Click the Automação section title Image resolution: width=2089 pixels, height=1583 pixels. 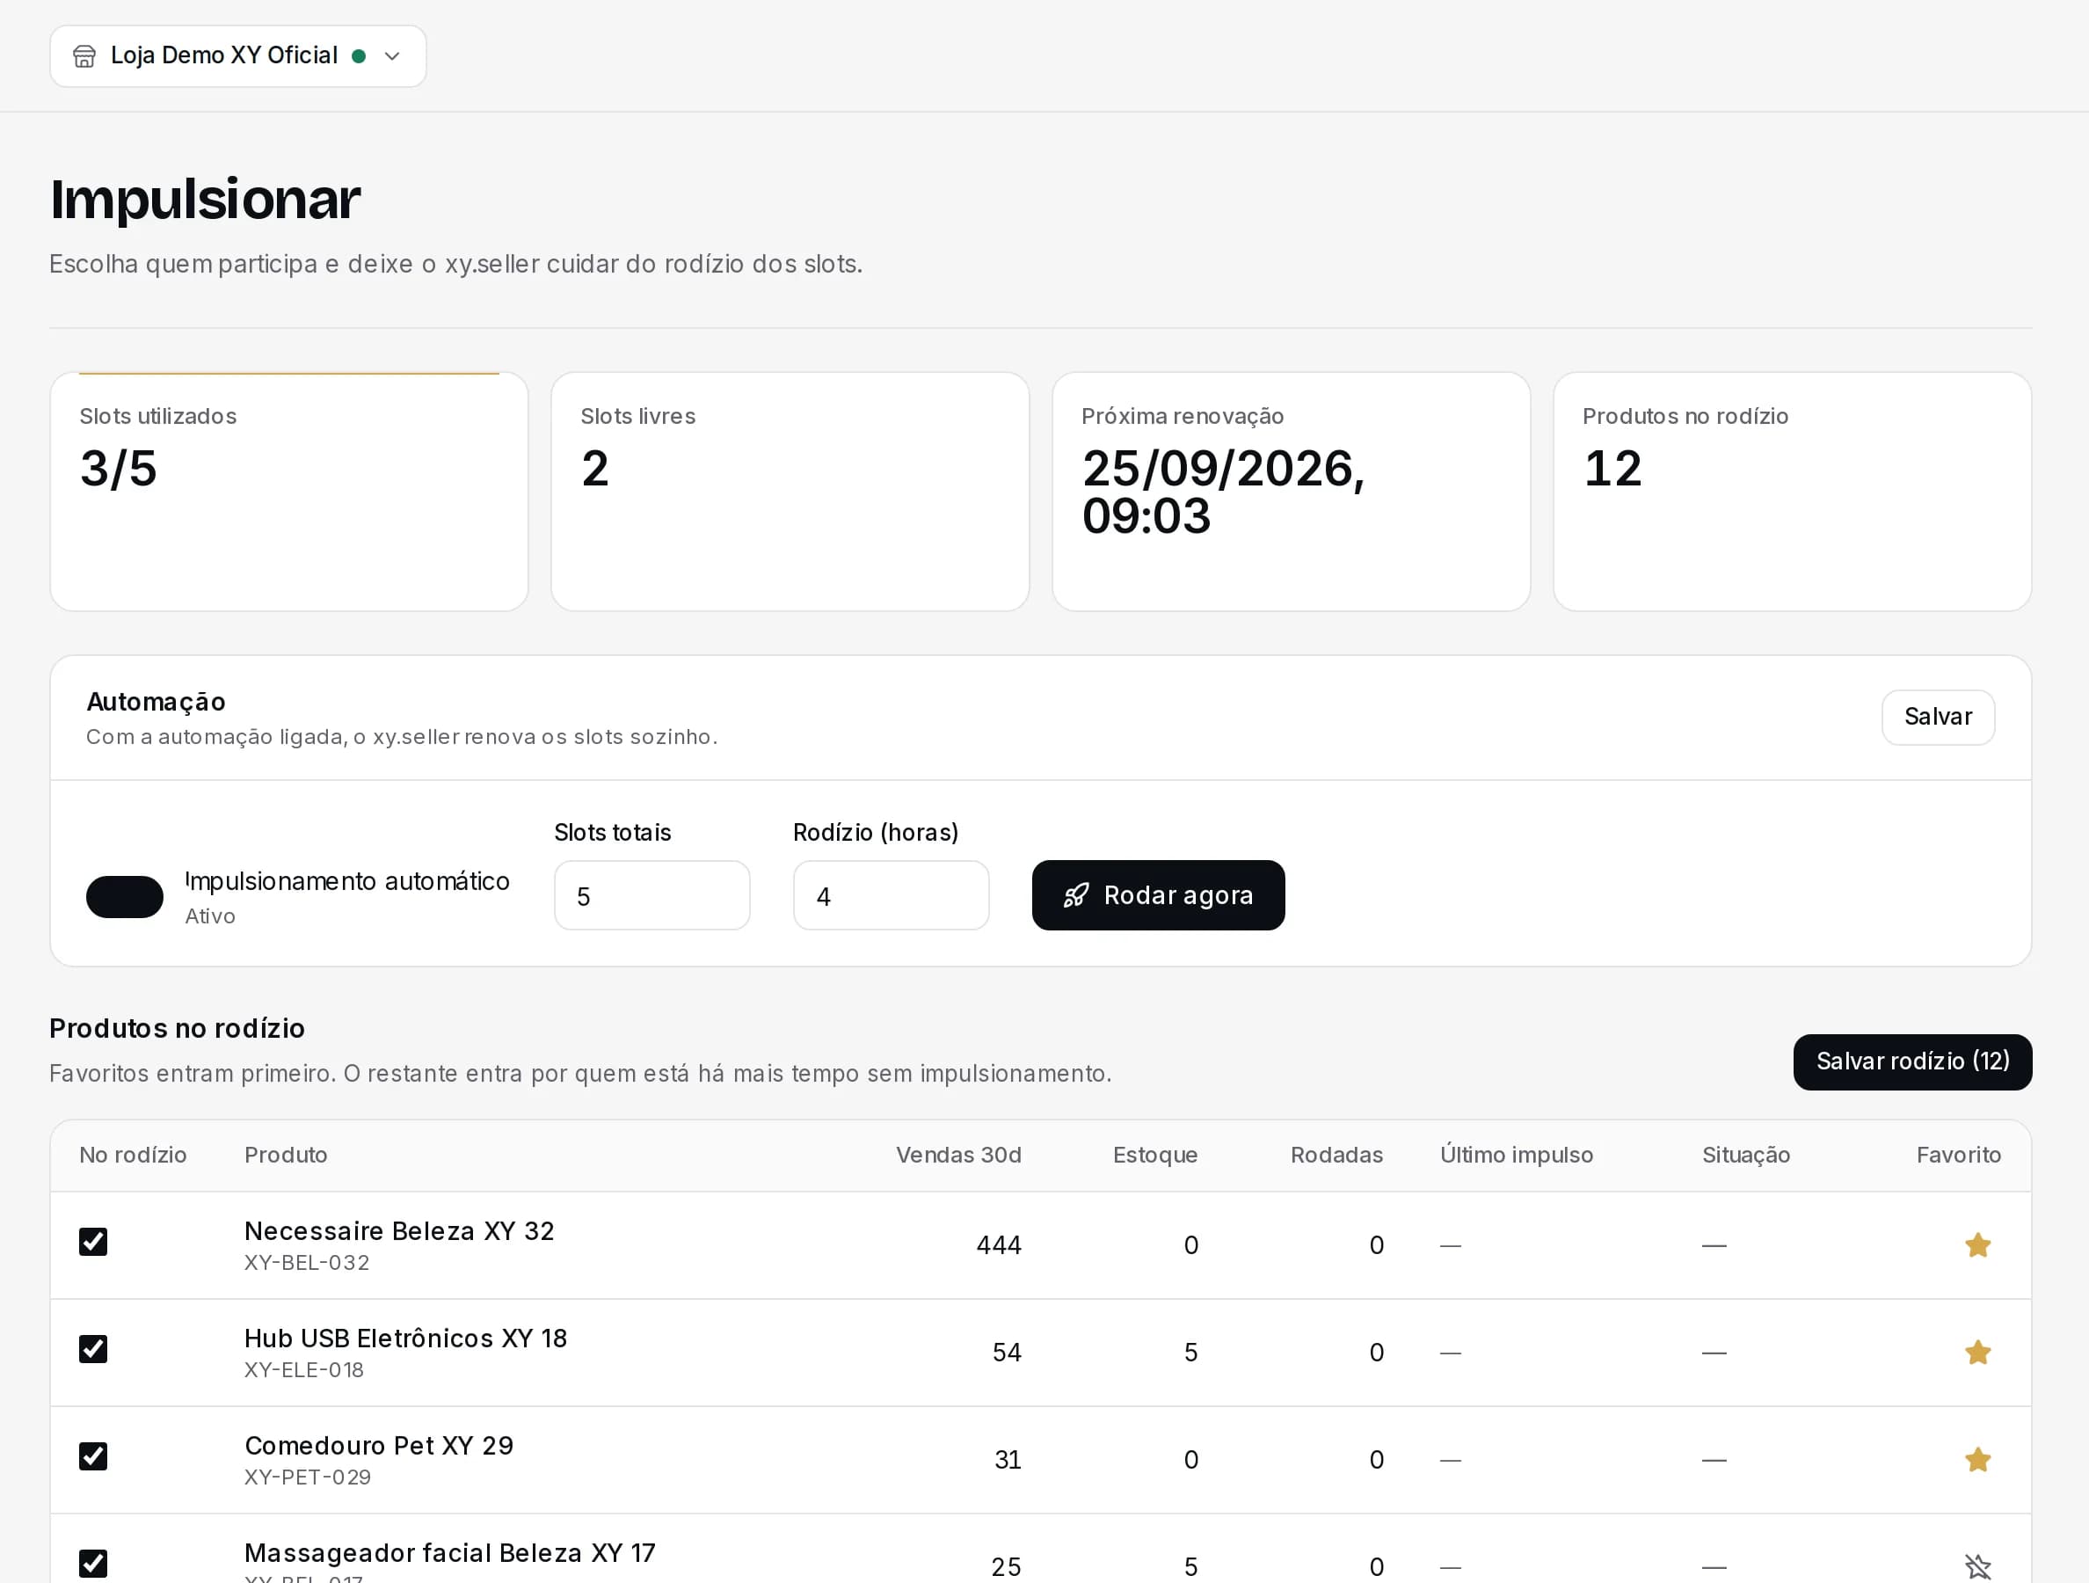pyautogui.click(x=156, y=702)
